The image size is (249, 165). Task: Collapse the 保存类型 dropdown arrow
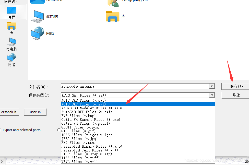212,95
